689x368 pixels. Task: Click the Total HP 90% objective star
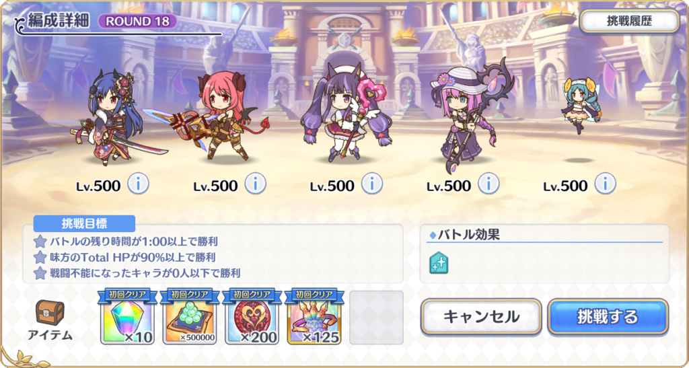[40, 258]
